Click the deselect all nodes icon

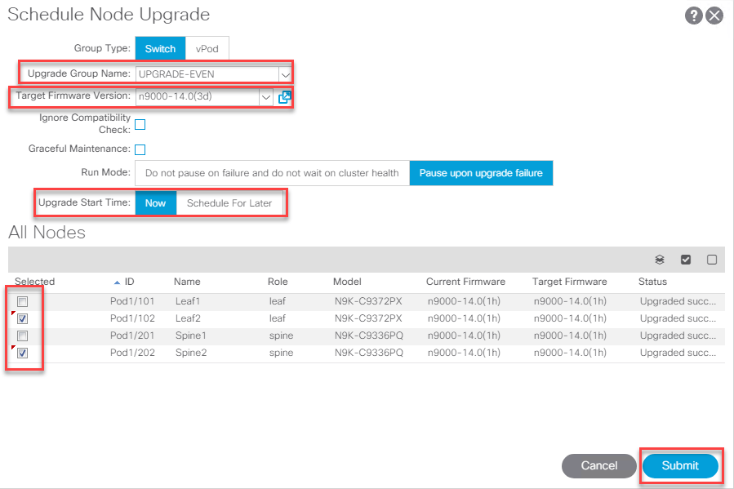click(712, 260)
